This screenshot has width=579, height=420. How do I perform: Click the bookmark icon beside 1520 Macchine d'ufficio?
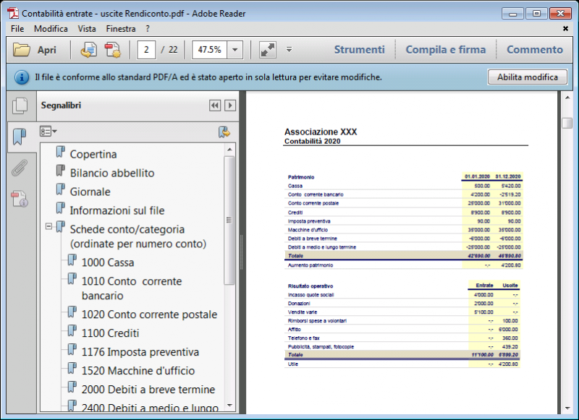click(x=72, y=369)
